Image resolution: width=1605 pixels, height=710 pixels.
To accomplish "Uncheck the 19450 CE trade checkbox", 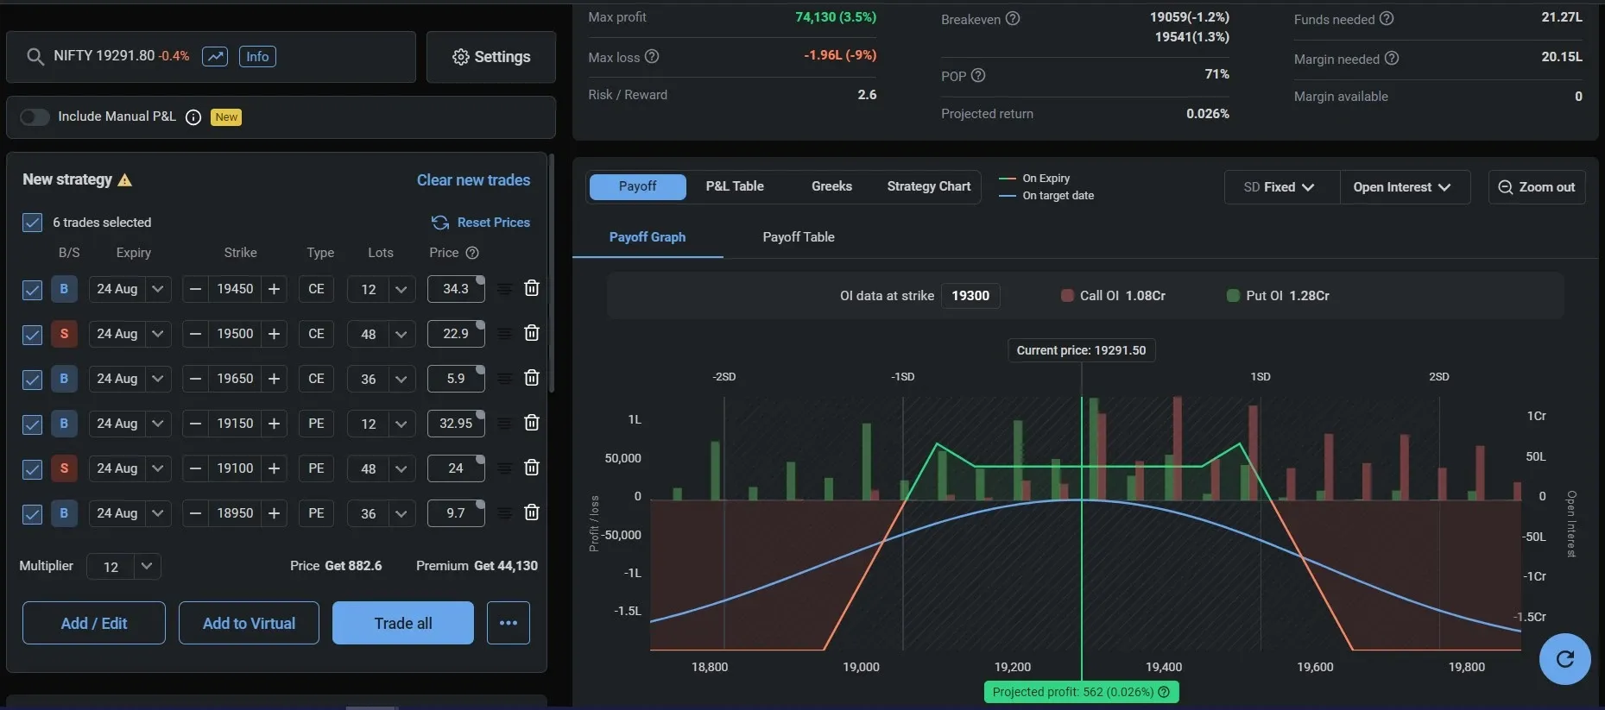I will click(32, 290).
